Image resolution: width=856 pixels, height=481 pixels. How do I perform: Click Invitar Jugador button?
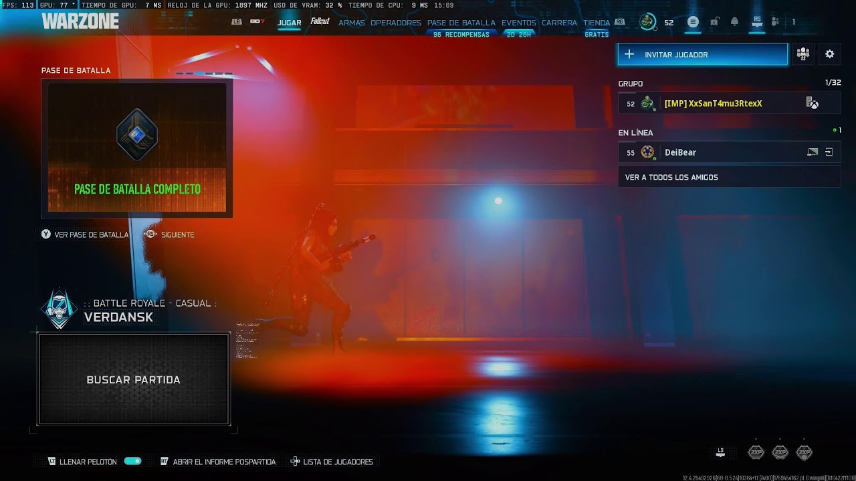coord(703,54)
